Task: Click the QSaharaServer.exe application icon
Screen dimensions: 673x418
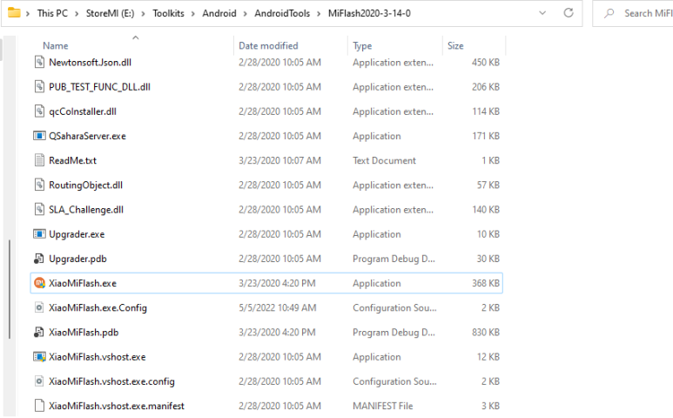Action: 39,136
